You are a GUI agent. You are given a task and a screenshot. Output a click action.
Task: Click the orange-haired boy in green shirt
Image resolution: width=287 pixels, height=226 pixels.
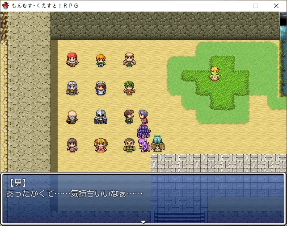click(101, 61)
